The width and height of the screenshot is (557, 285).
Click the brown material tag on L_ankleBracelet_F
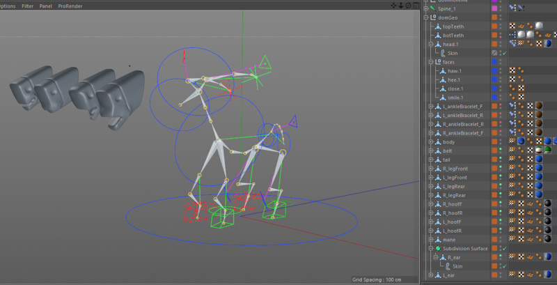539,106
